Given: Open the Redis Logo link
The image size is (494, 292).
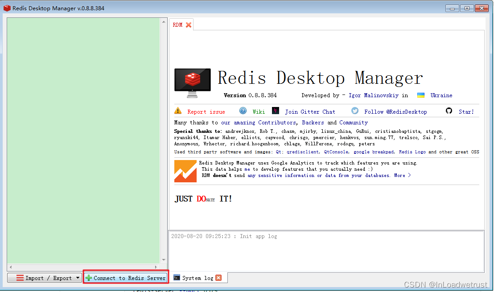Looking at the screenshot, I should click(412, 152).
